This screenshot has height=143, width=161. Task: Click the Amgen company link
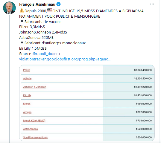[x=27, y=112]
